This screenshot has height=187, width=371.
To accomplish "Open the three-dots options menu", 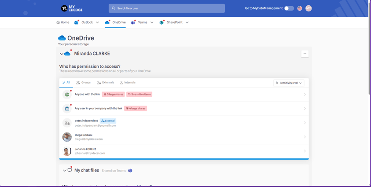I will tap(305, 54).
